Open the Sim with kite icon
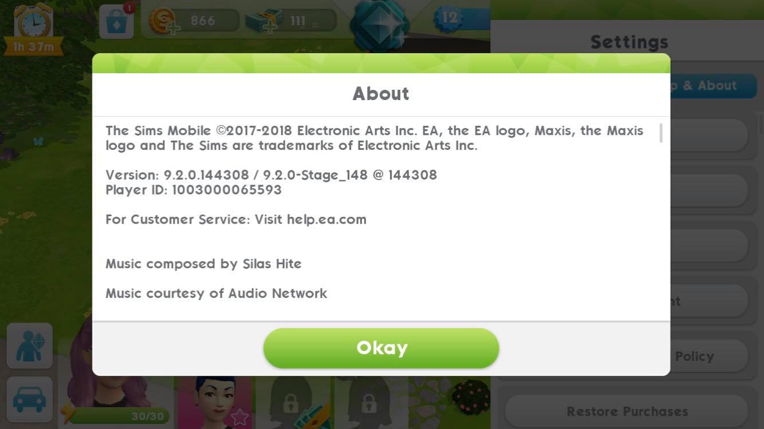The height and width of the screenshot is (429, 764). point(30,345)
